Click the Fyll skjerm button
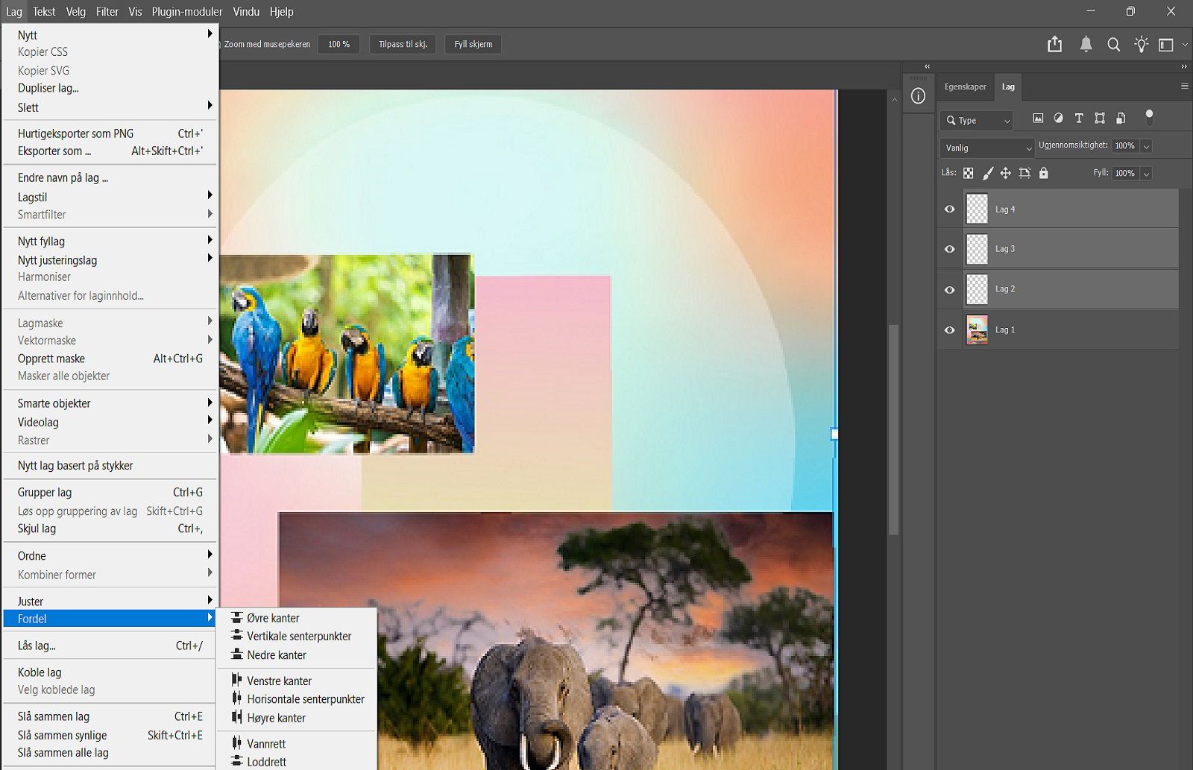Screen dimensions: 1193x770 [473, 44]
